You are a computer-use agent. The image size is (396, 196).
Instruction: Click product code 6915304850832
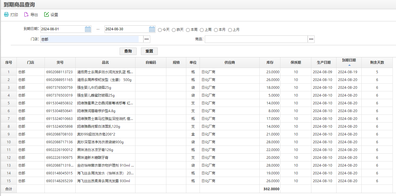point(60,103)
